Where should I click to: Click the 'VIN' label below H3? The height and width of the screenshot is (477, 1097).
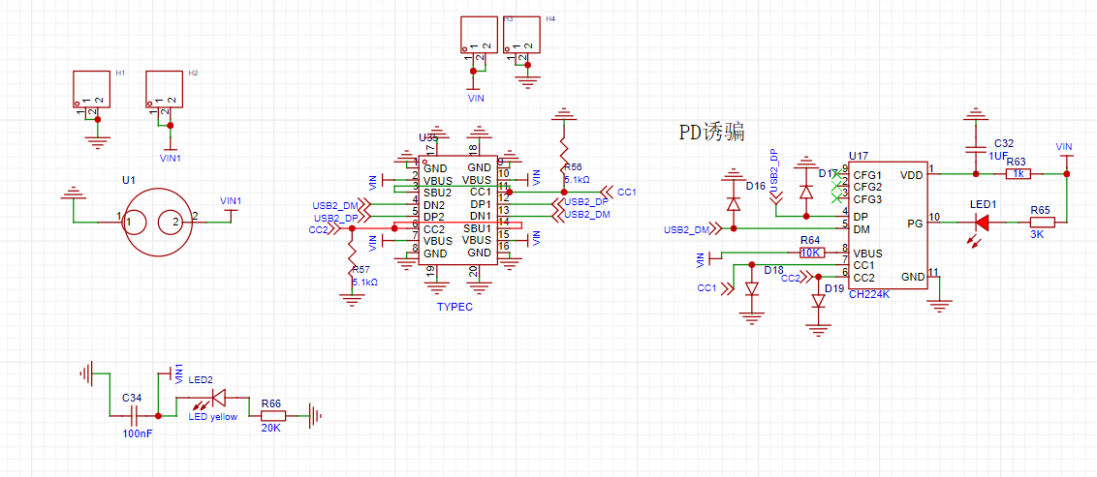point(476,99)
